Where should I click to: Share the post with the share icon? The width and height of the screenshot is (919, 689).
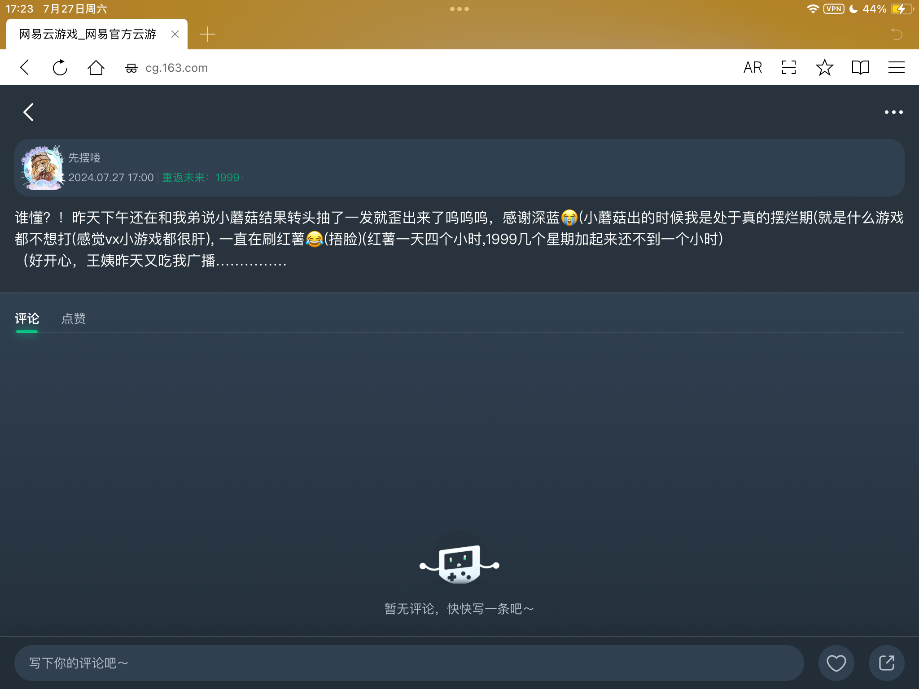point(886,663)
